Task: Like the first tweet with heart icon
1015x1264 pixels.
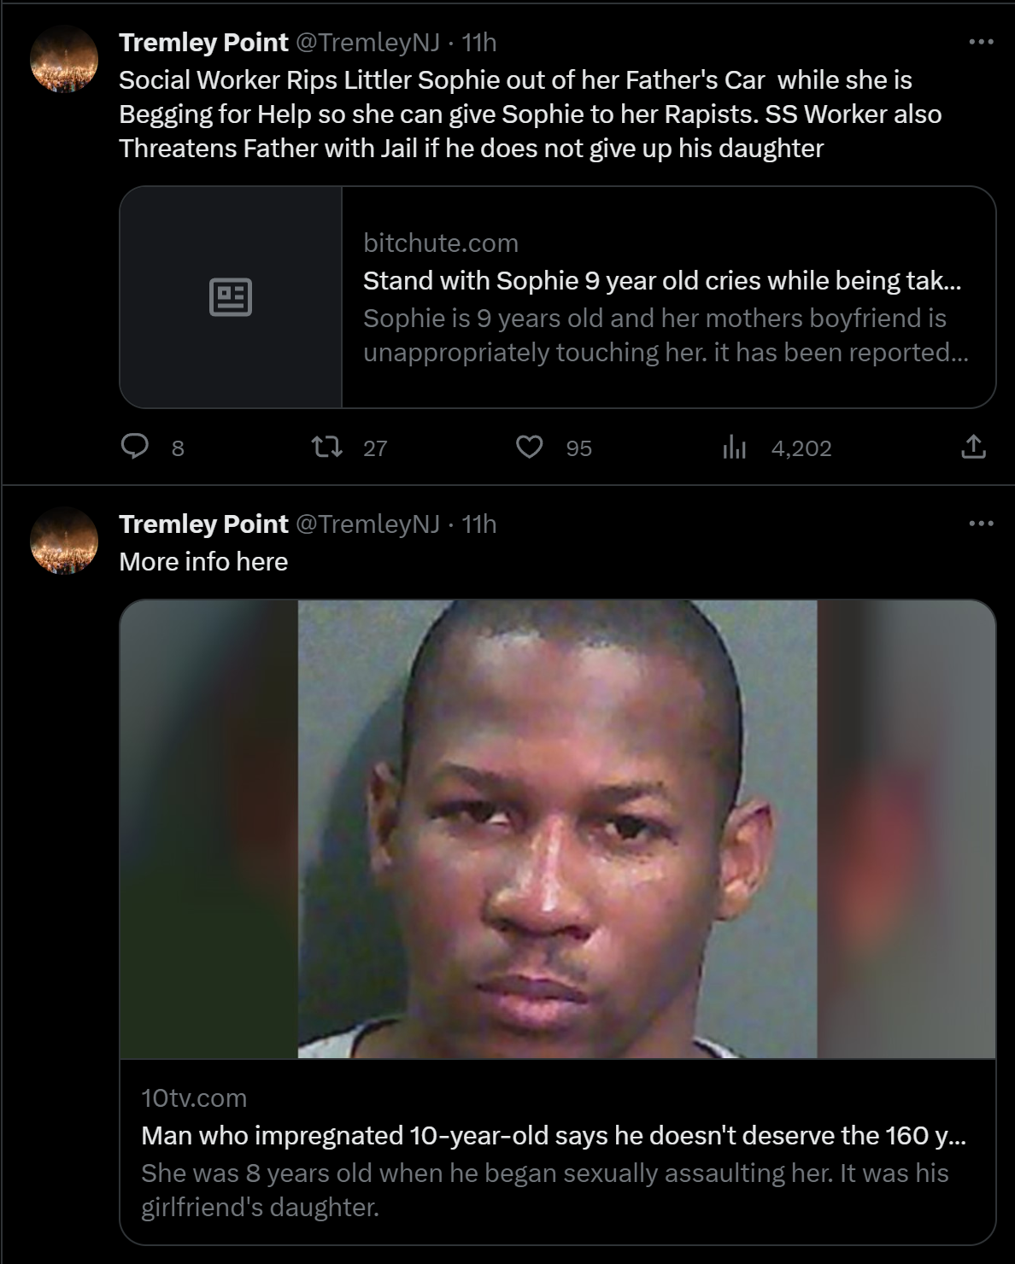Action: [x=530, y=447]
